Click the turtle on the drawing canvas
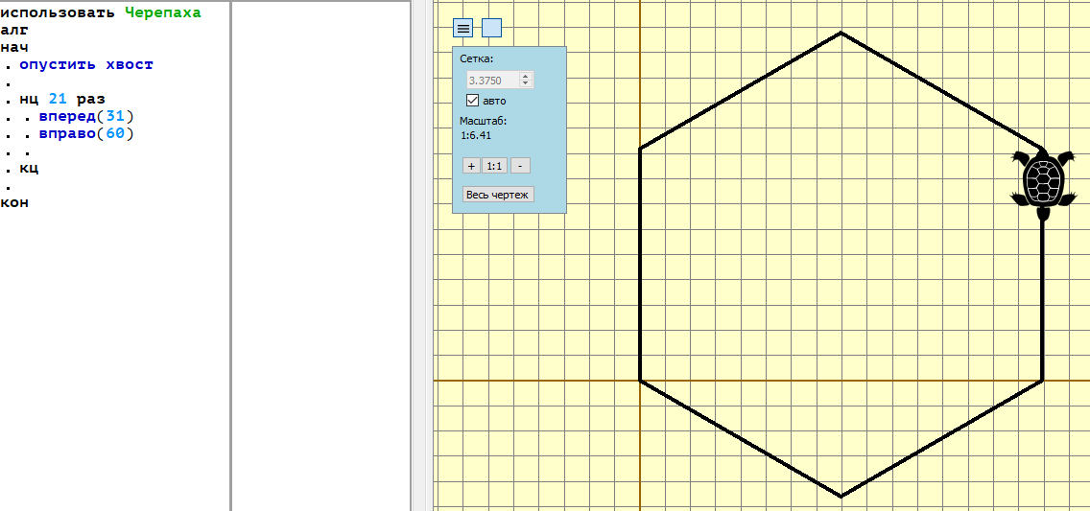The width and height of the screenshot is (1090, 511). [1043, 183]
